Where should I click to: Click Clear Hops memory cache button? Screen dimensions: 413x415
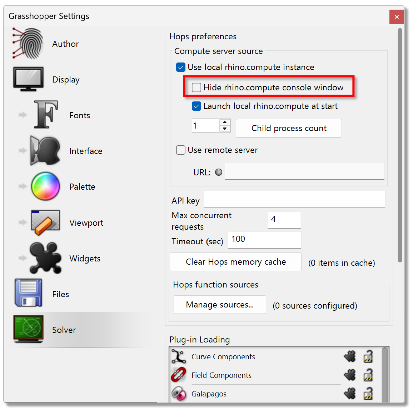[235, 262]
